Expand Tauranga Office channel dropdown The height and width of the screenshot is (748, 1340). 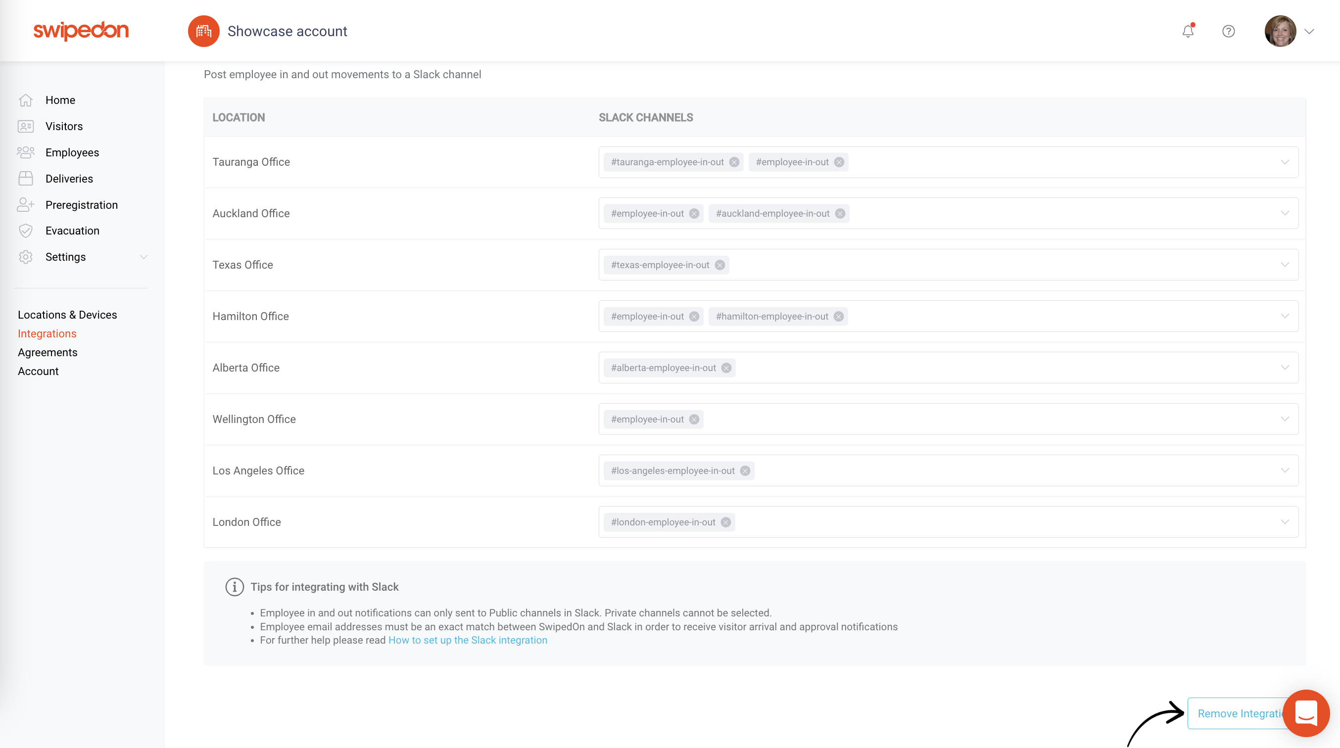point(1285,162)
